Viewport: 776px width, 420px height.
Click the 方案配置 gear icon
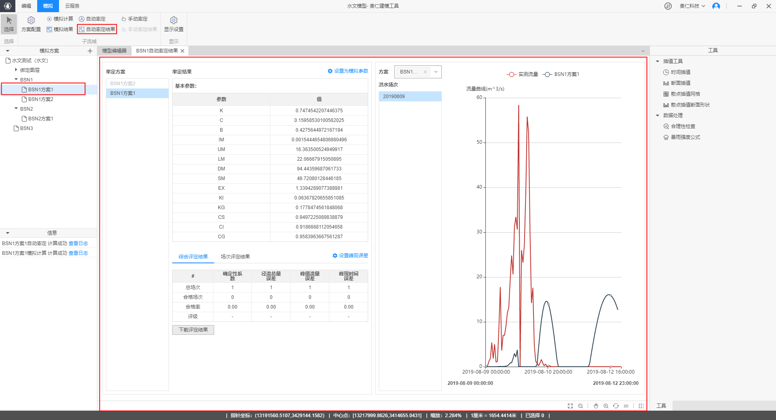(31, 20)
